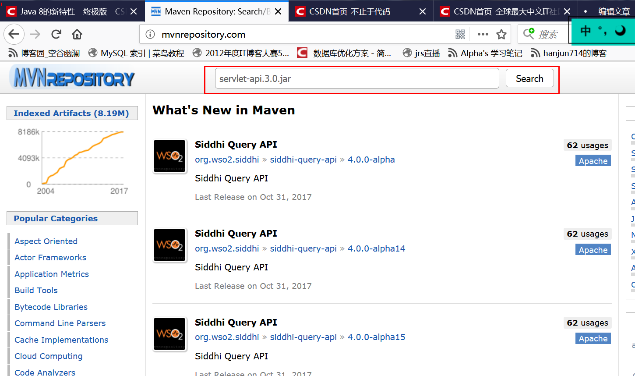
Task: Click 62 usages for 4.0.0-alpha artifact
Action: click(x=587, y=145)
